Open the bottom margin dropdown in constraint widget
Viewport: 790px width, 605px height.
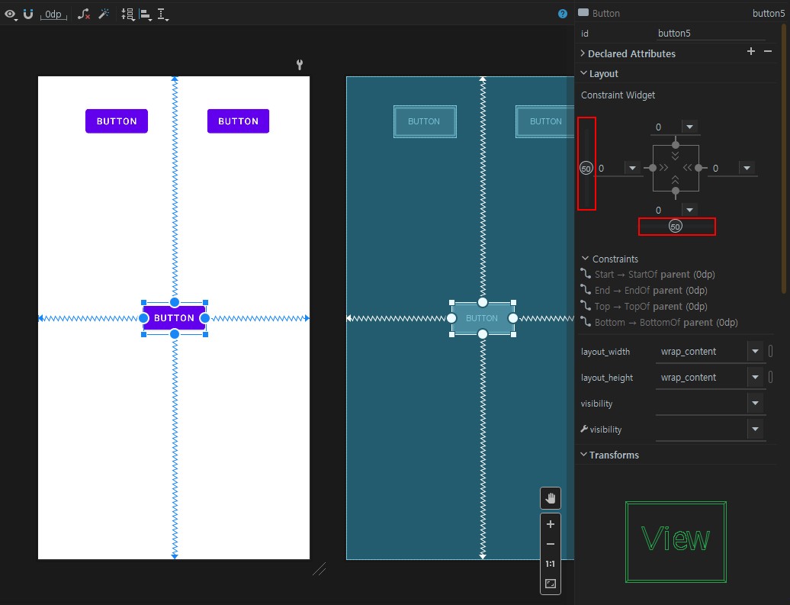pos(690,211)
